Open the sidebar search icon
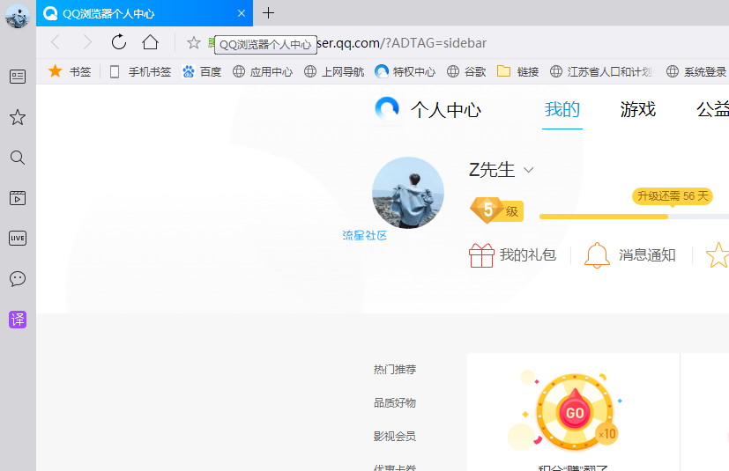This screenshot has width=729, height=471. pyautogui.click(x=18, y=158)
